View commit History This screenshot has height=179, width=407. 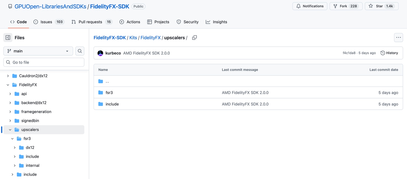pos(389,53)
